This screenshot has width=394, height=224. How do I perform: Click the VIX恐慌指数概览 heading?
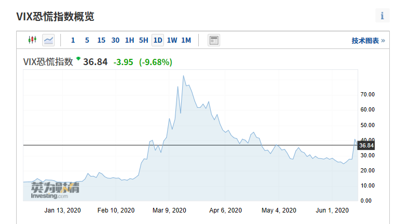55,17
